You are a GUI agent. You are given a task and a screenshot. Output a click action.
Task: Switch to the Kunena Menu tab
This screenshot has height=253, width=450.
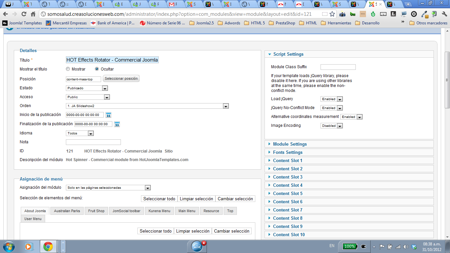tap(159, 211)
